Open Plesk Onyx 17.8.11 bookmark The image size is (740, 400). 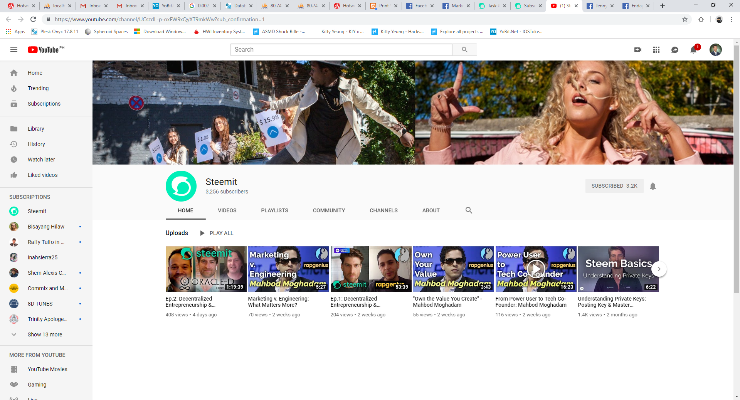coord(55,32)
